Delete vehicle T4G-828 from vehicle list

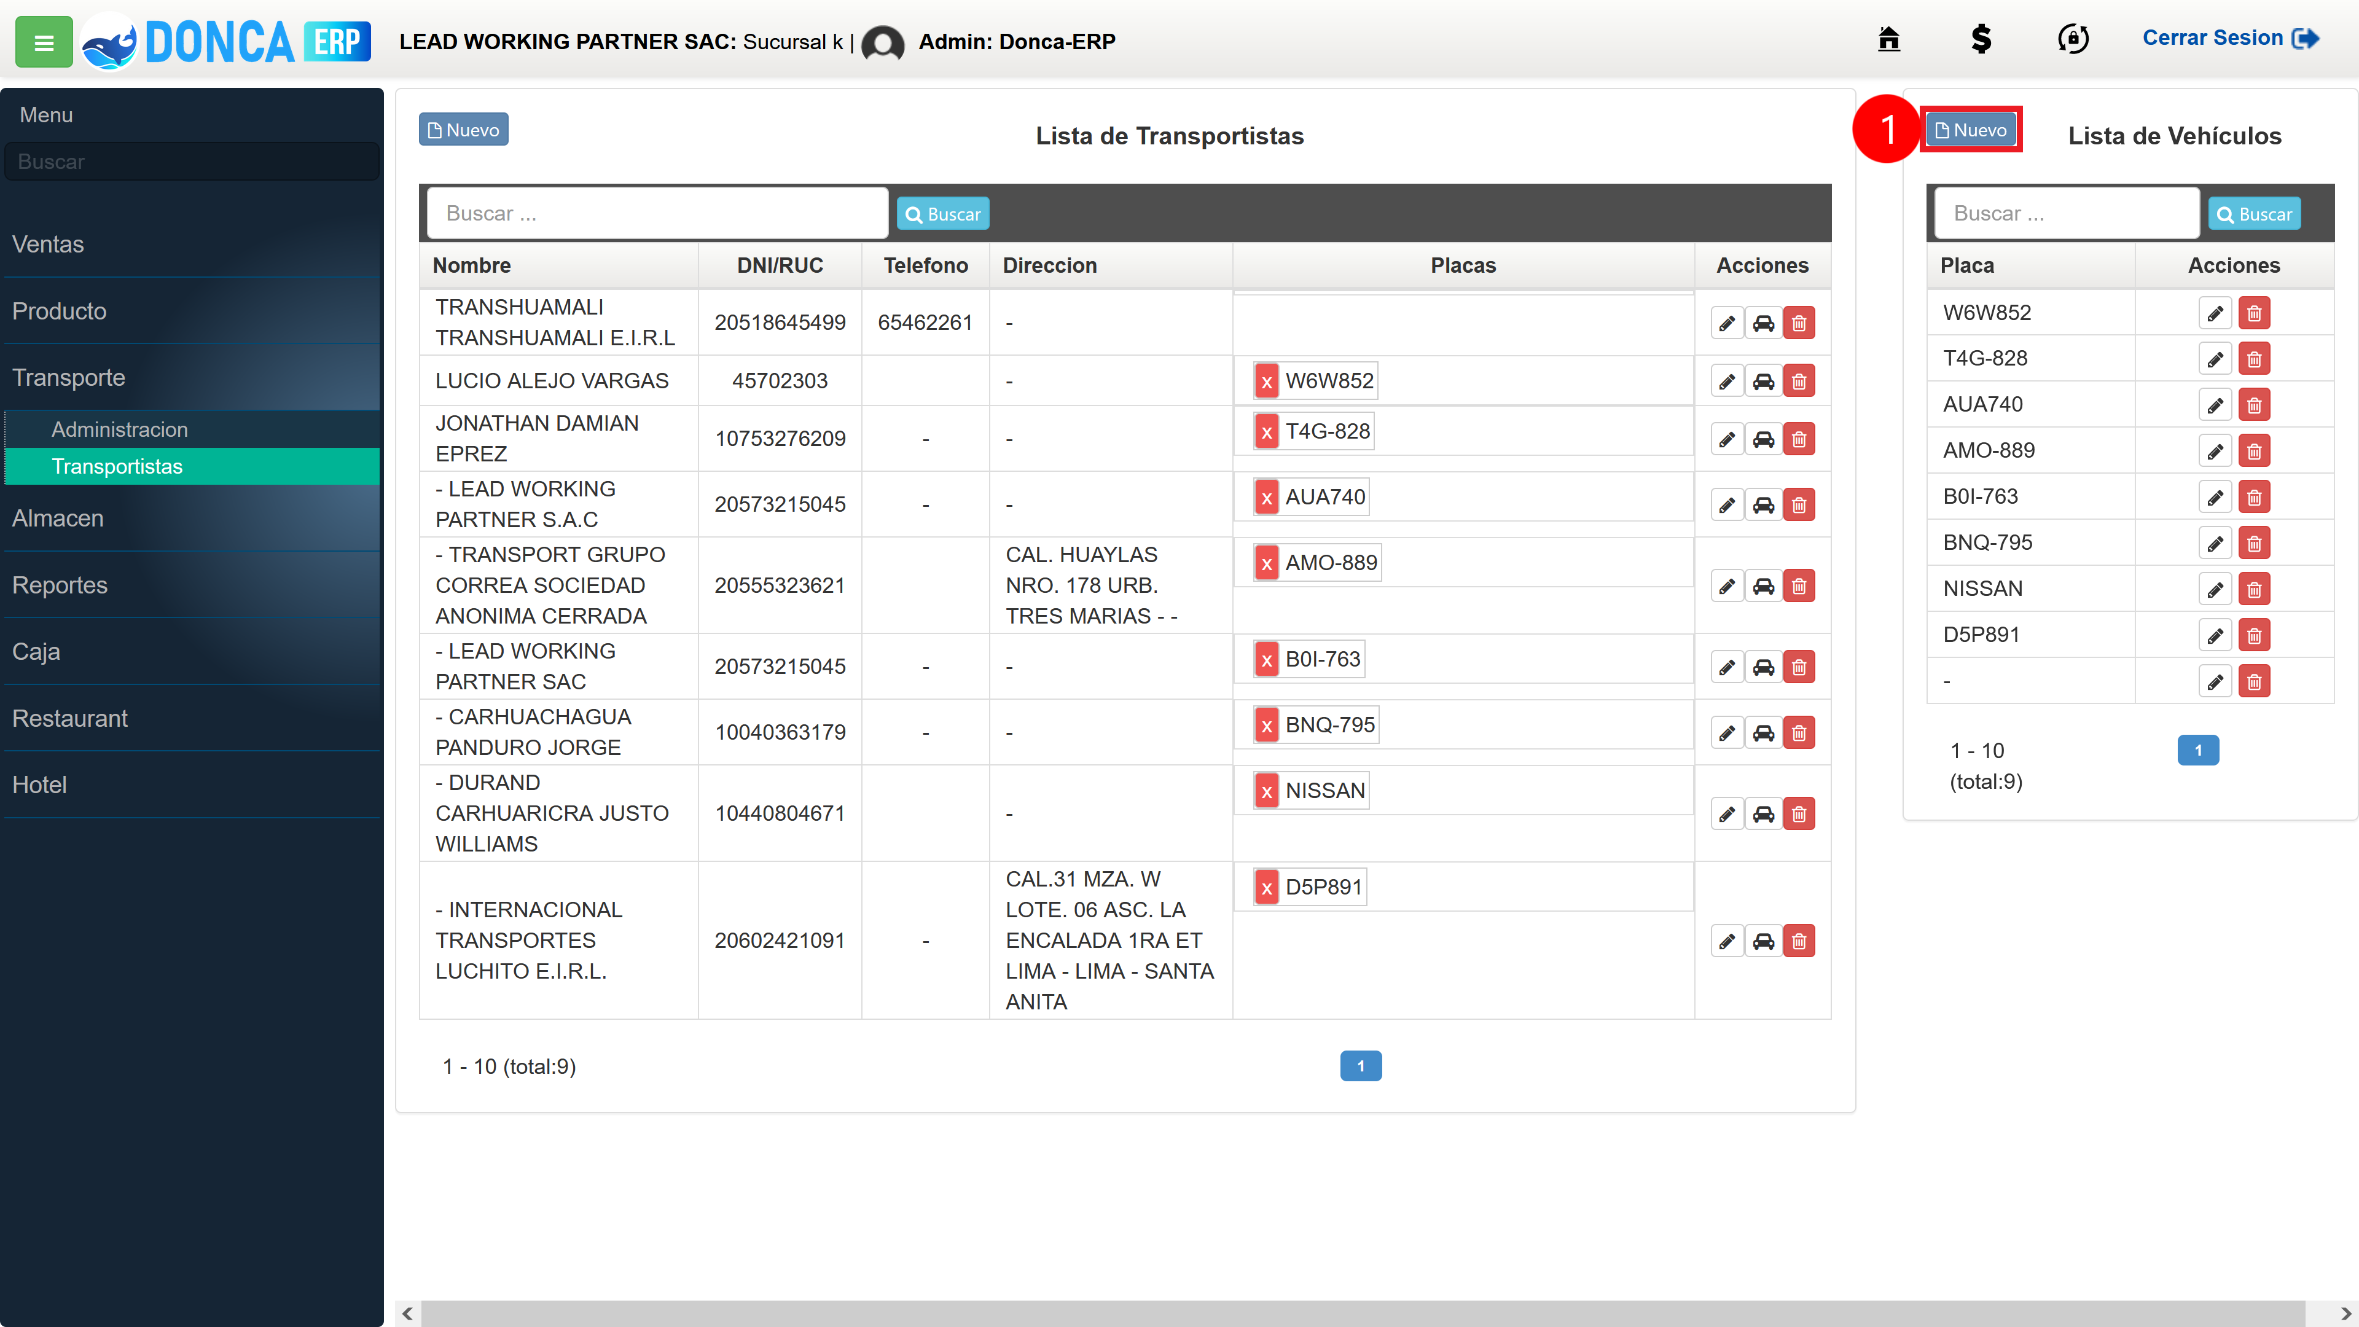[x=2254, y=359]
